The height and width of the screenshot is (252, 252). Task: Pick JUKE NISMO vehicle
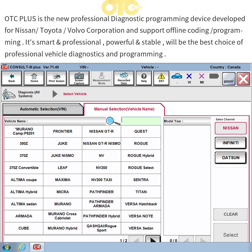click(62, 155)
